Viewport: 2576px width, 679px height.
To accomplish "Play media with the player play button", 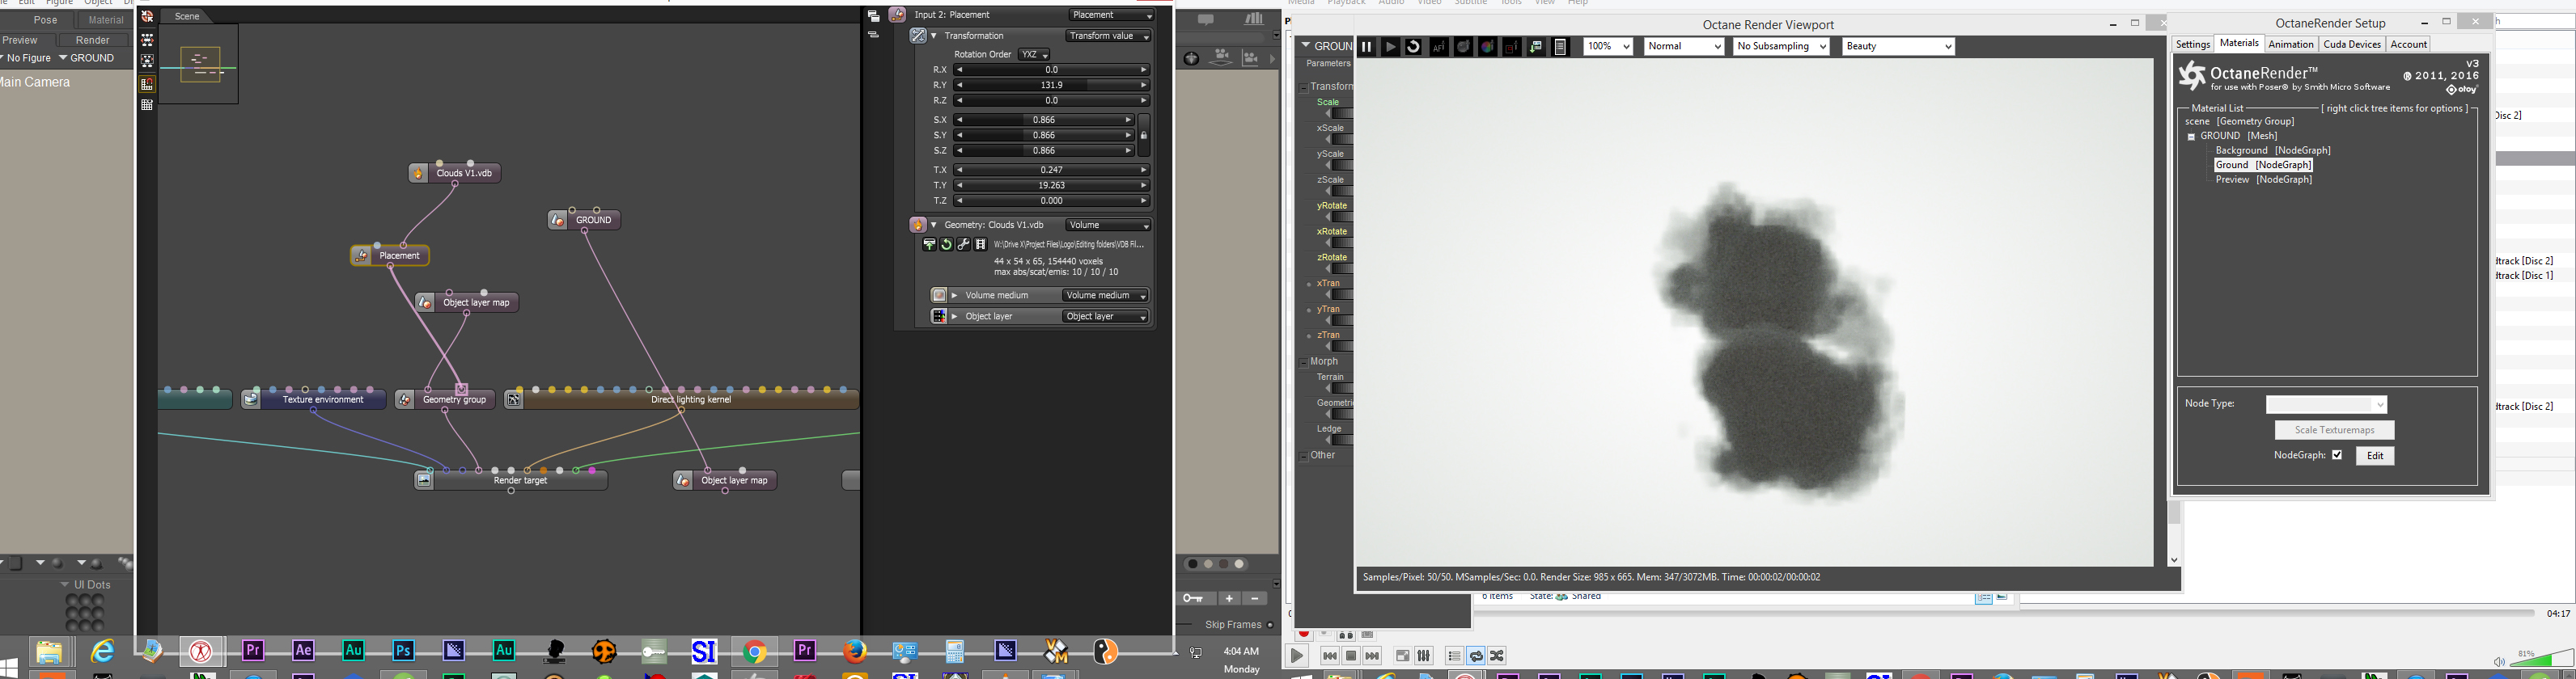I will pos(1296,656).
